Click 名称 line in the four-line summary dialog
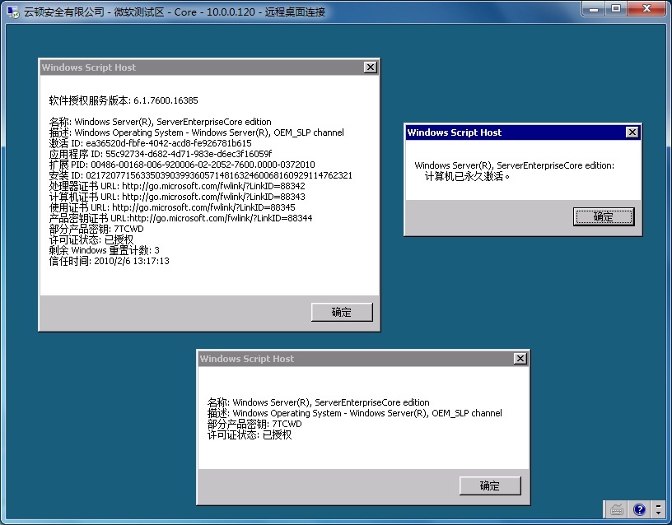Screen dimensions: 672x525 point(319,402)
